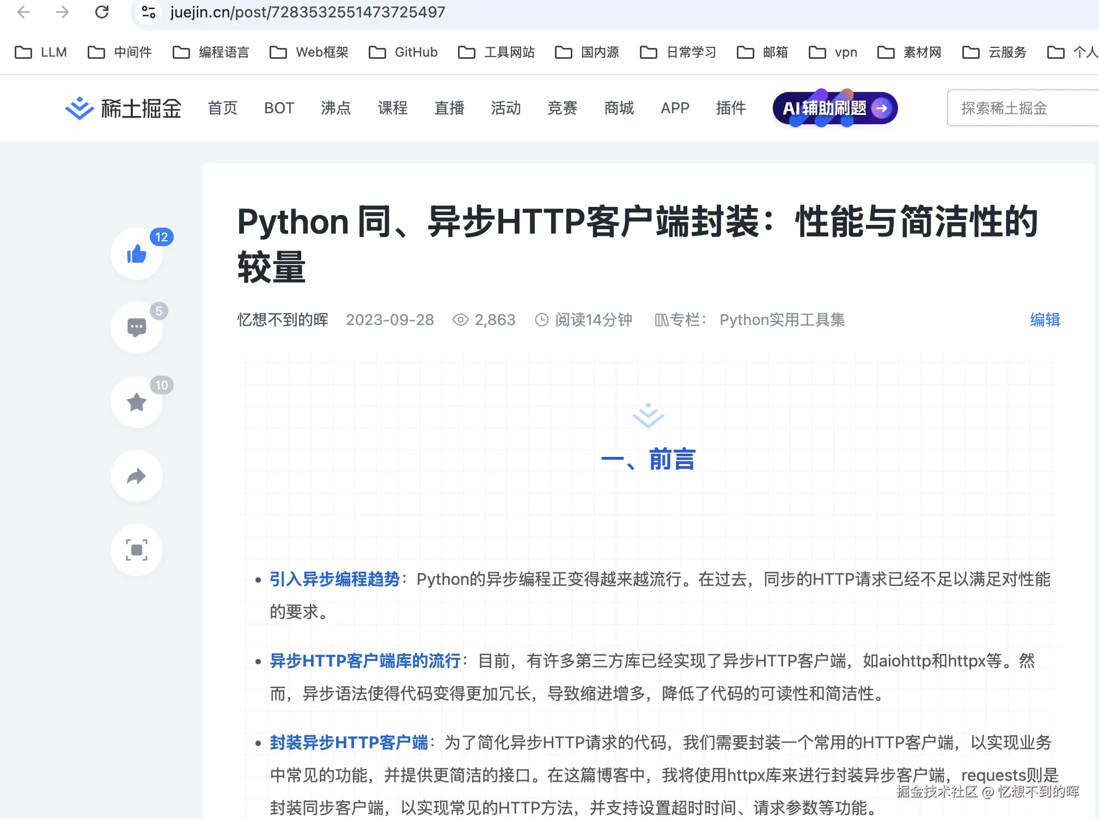Open the Python实用工具集 column link
The height and width of the screenshot is (819, 1099).
pos(782,320)
